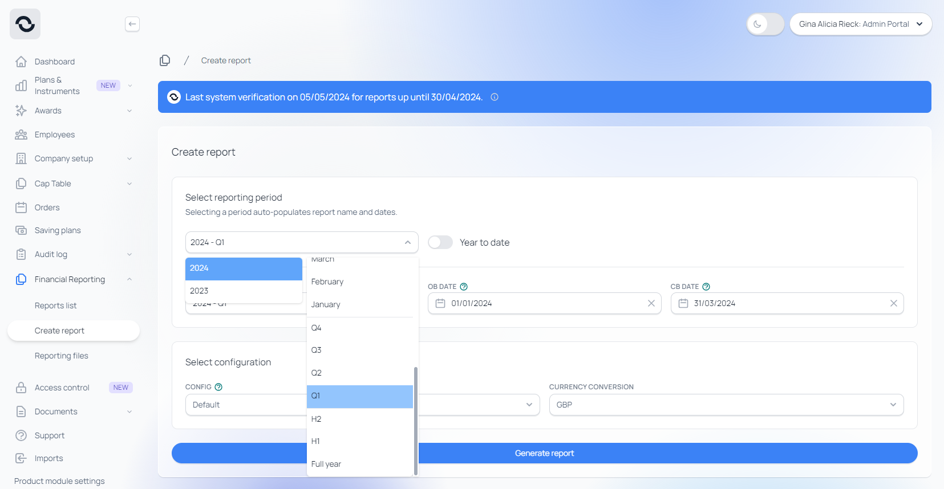The height and width of the screenshot is (489, 944).
Task: Click the OB DATE help icon
Action: [x=464, y=287]
